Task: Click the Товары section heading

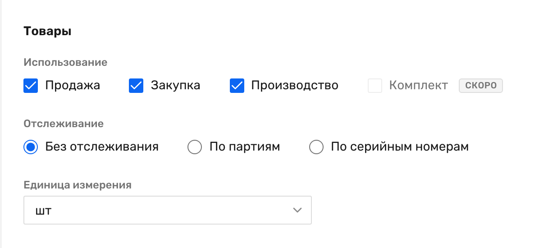Action: pos(47,31)
